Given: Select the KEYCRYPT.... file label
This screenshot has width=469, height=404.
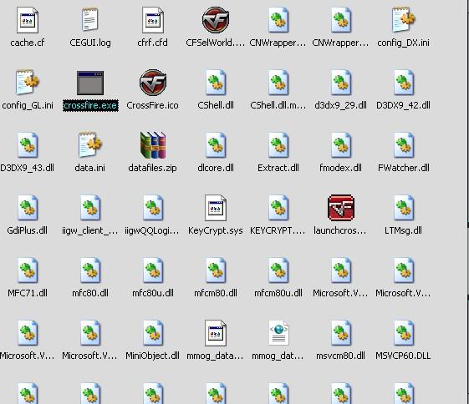Looking at the screenshot, I should (278, 230).
